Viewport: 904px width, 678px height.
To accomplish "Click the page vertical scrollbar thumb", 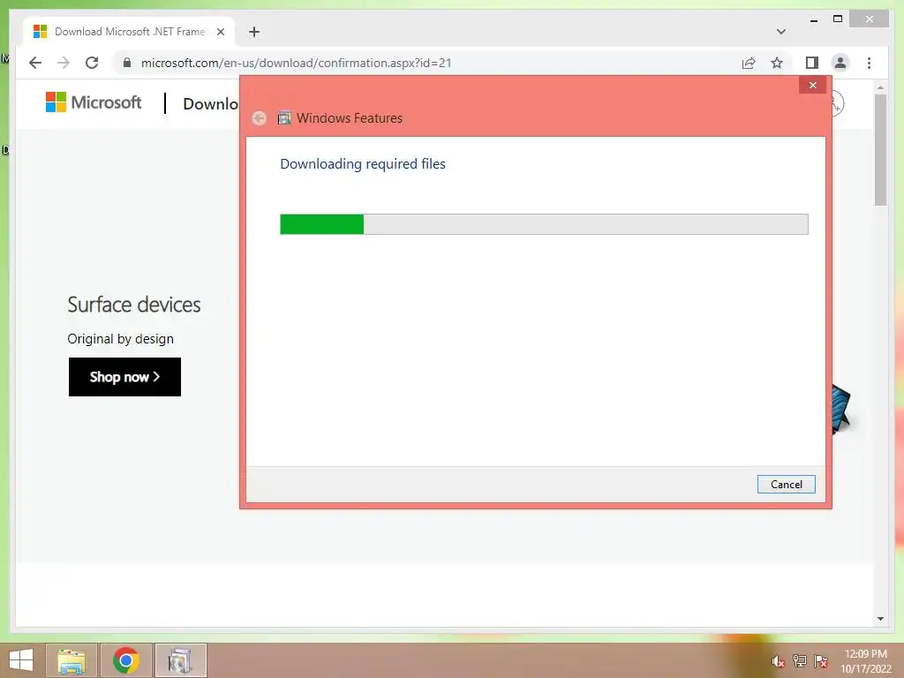I will (x=880, y=150).
